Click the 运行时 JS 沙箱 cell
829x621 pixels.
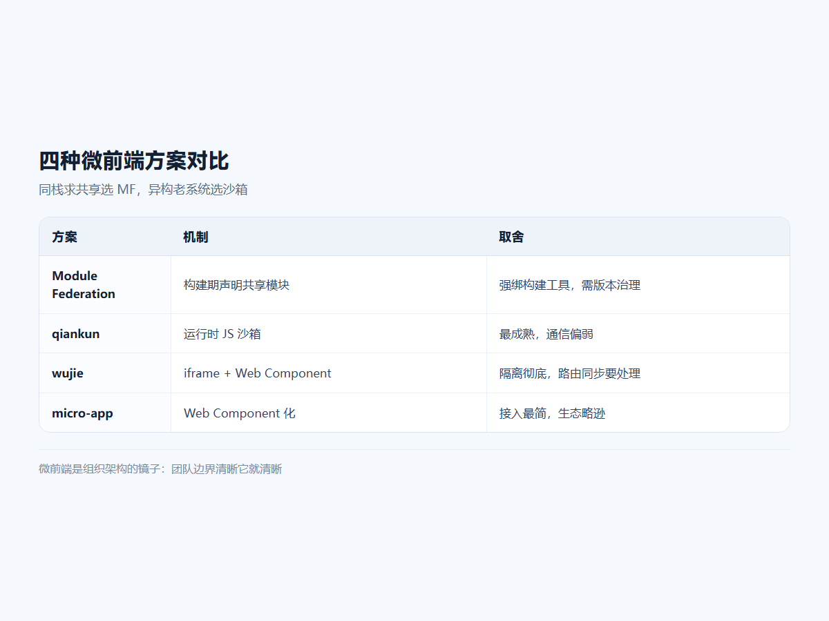[329, 334]
